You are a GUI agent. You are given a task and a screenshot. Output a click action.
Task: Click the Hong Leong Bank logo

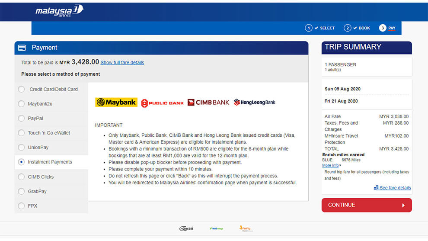coord(254,103)
